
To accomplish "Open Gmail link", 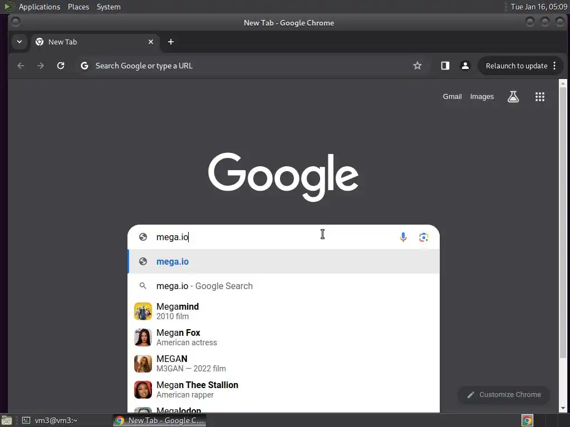I will [452, 97].
